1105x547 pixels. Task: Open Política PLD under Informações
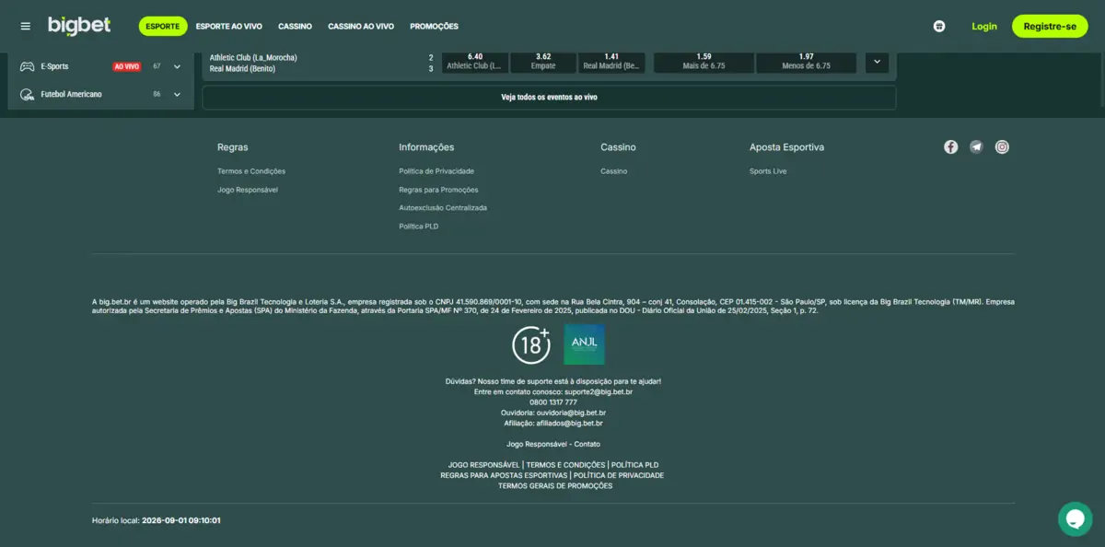[419, 227]
